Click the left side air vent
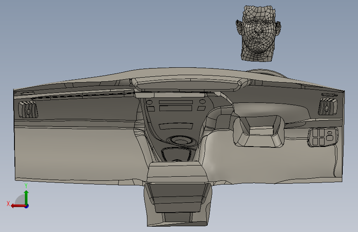Image resolution: width=358 pixels, height=232 pixels. pos(28,109)
